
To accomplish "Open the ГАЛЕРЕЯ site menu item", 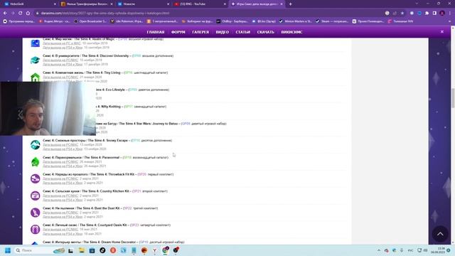I will (x=200, y=32).
